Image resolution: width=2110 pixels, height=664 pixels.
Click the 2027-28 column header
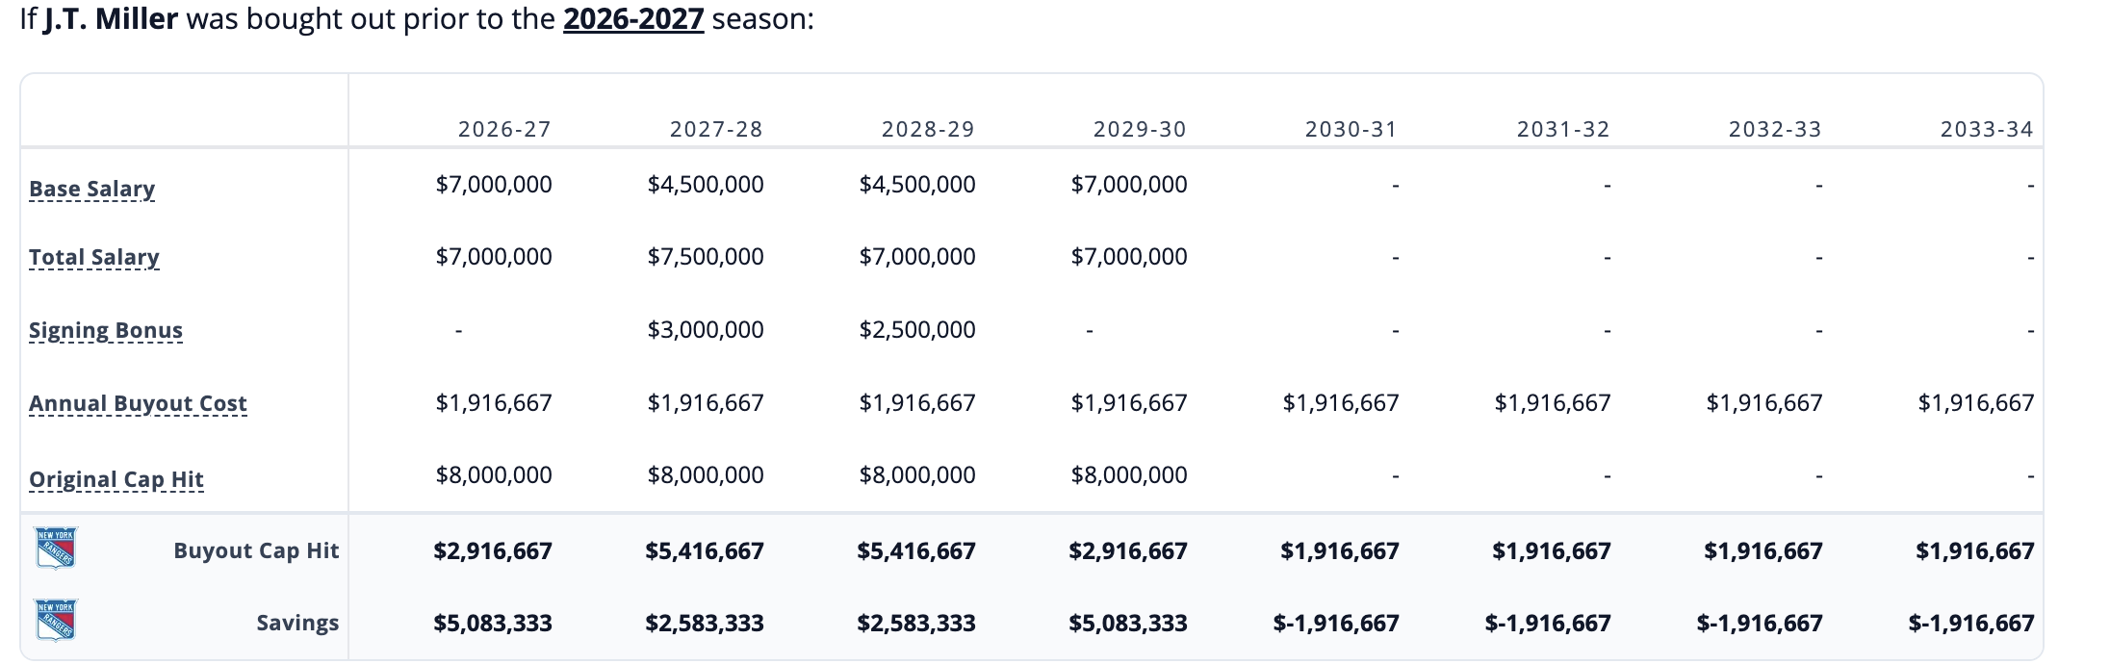point(716,129)
